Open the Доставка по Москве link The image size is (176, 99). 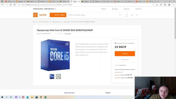[x=117, y=75]
